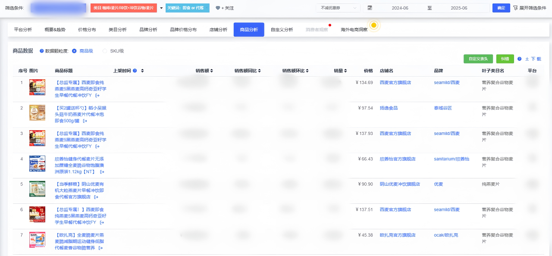Open store link 阴山优麦冲饮旗舰店
Screen dimensions: 552x256
[400, 184]
